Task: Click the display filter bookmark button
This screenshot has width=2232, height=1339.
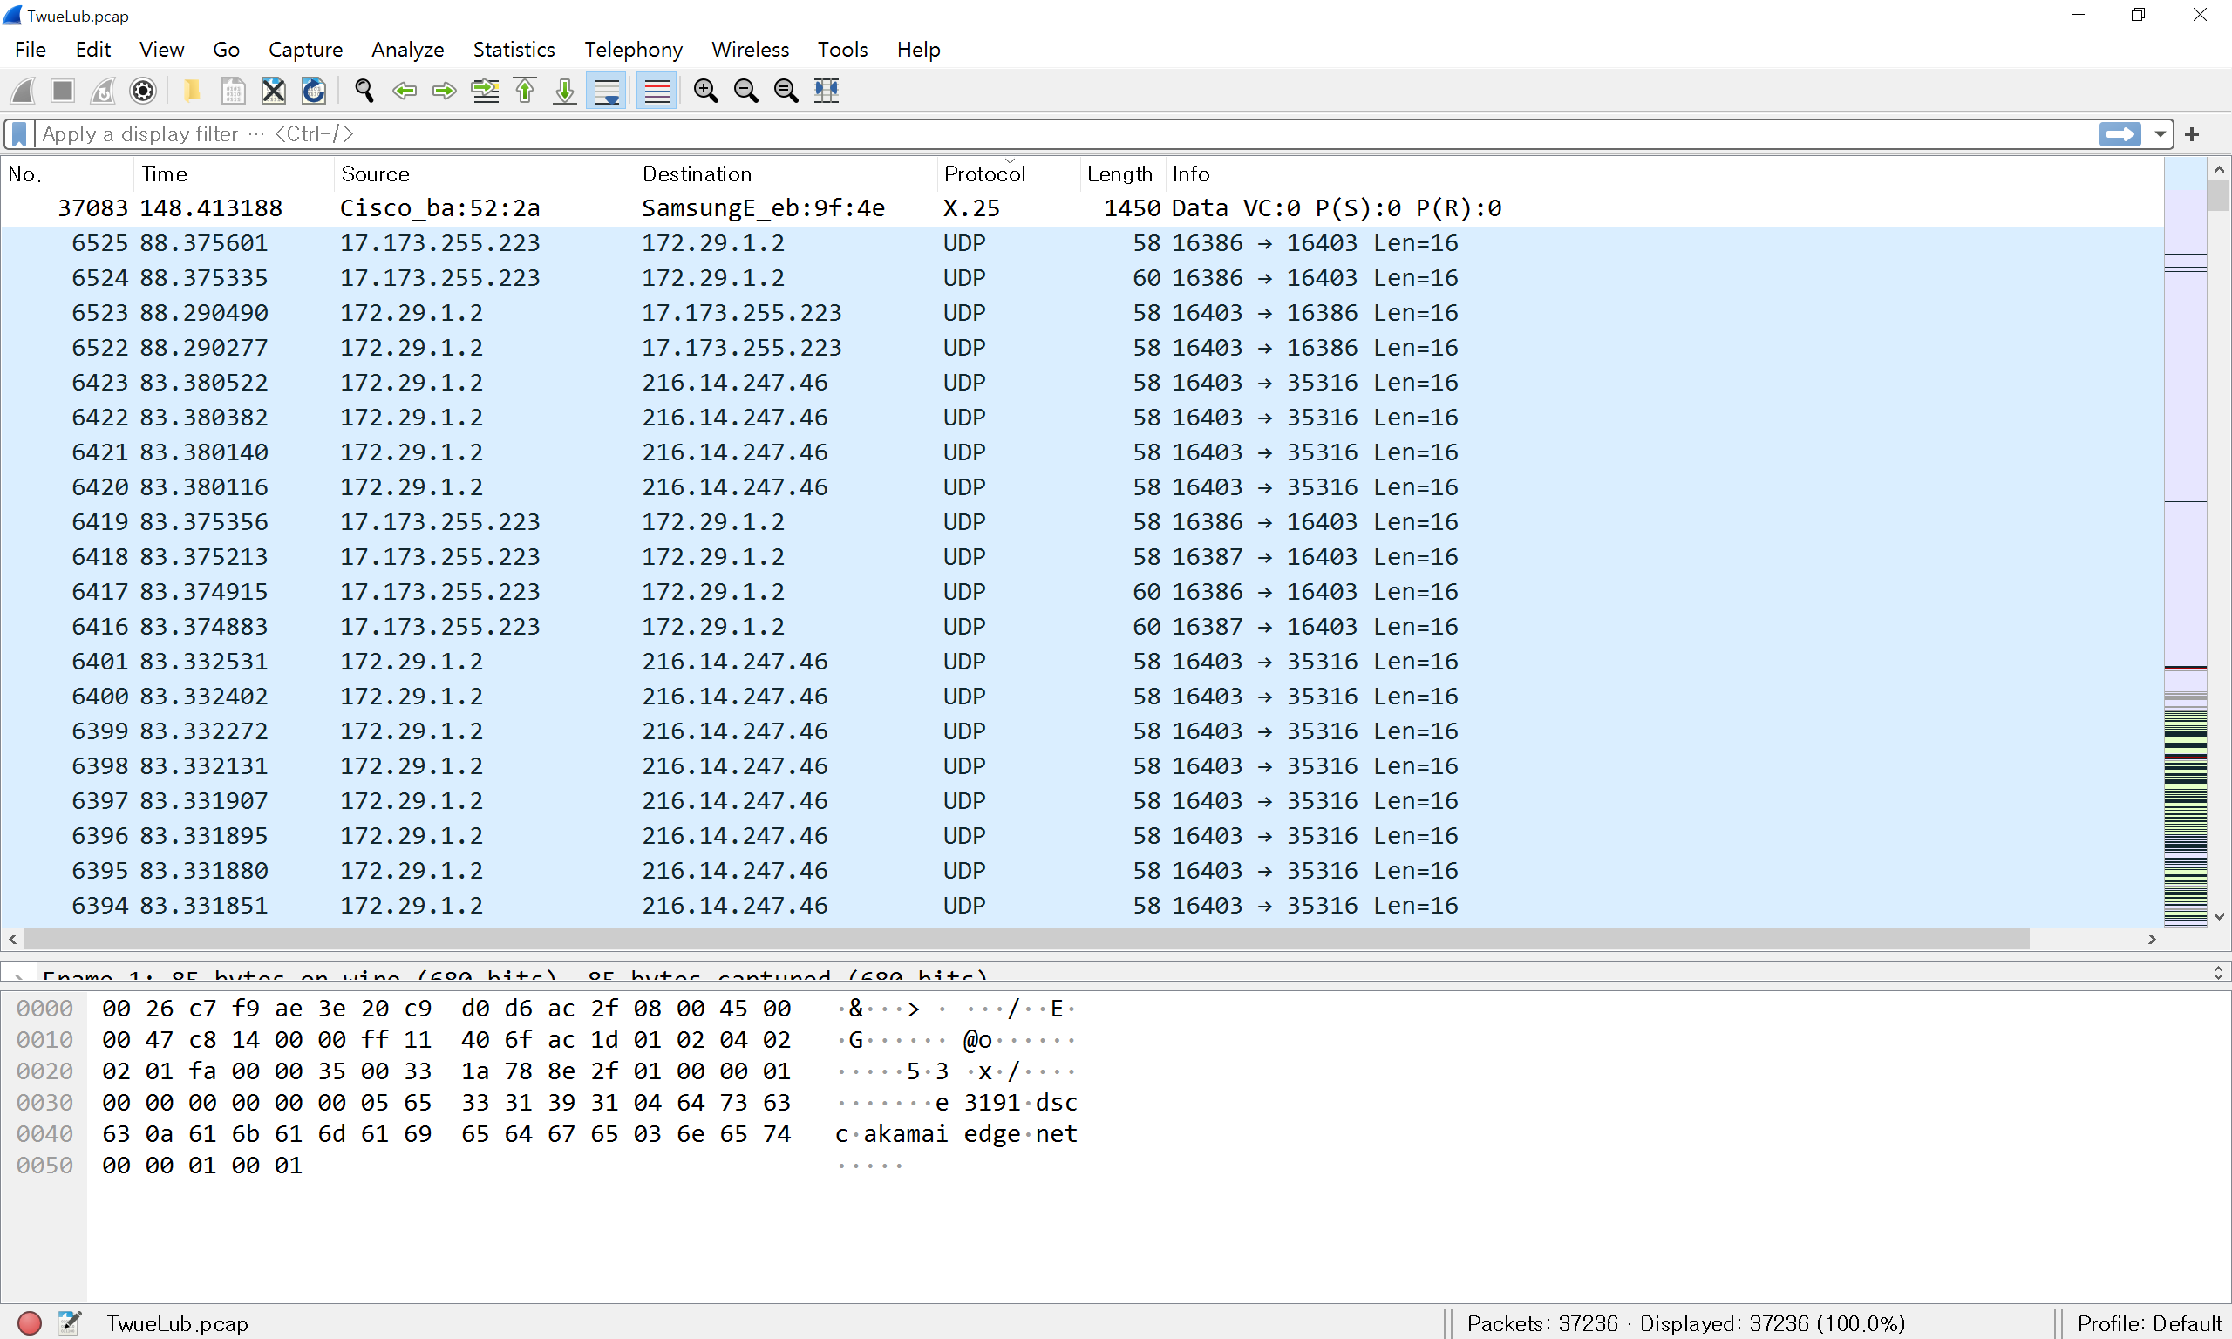Action: [19, 134]
